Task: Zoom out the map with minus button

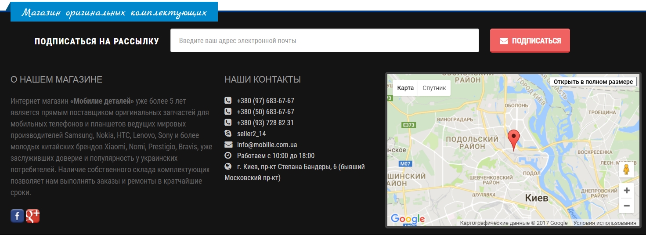Action: point(627,206)
